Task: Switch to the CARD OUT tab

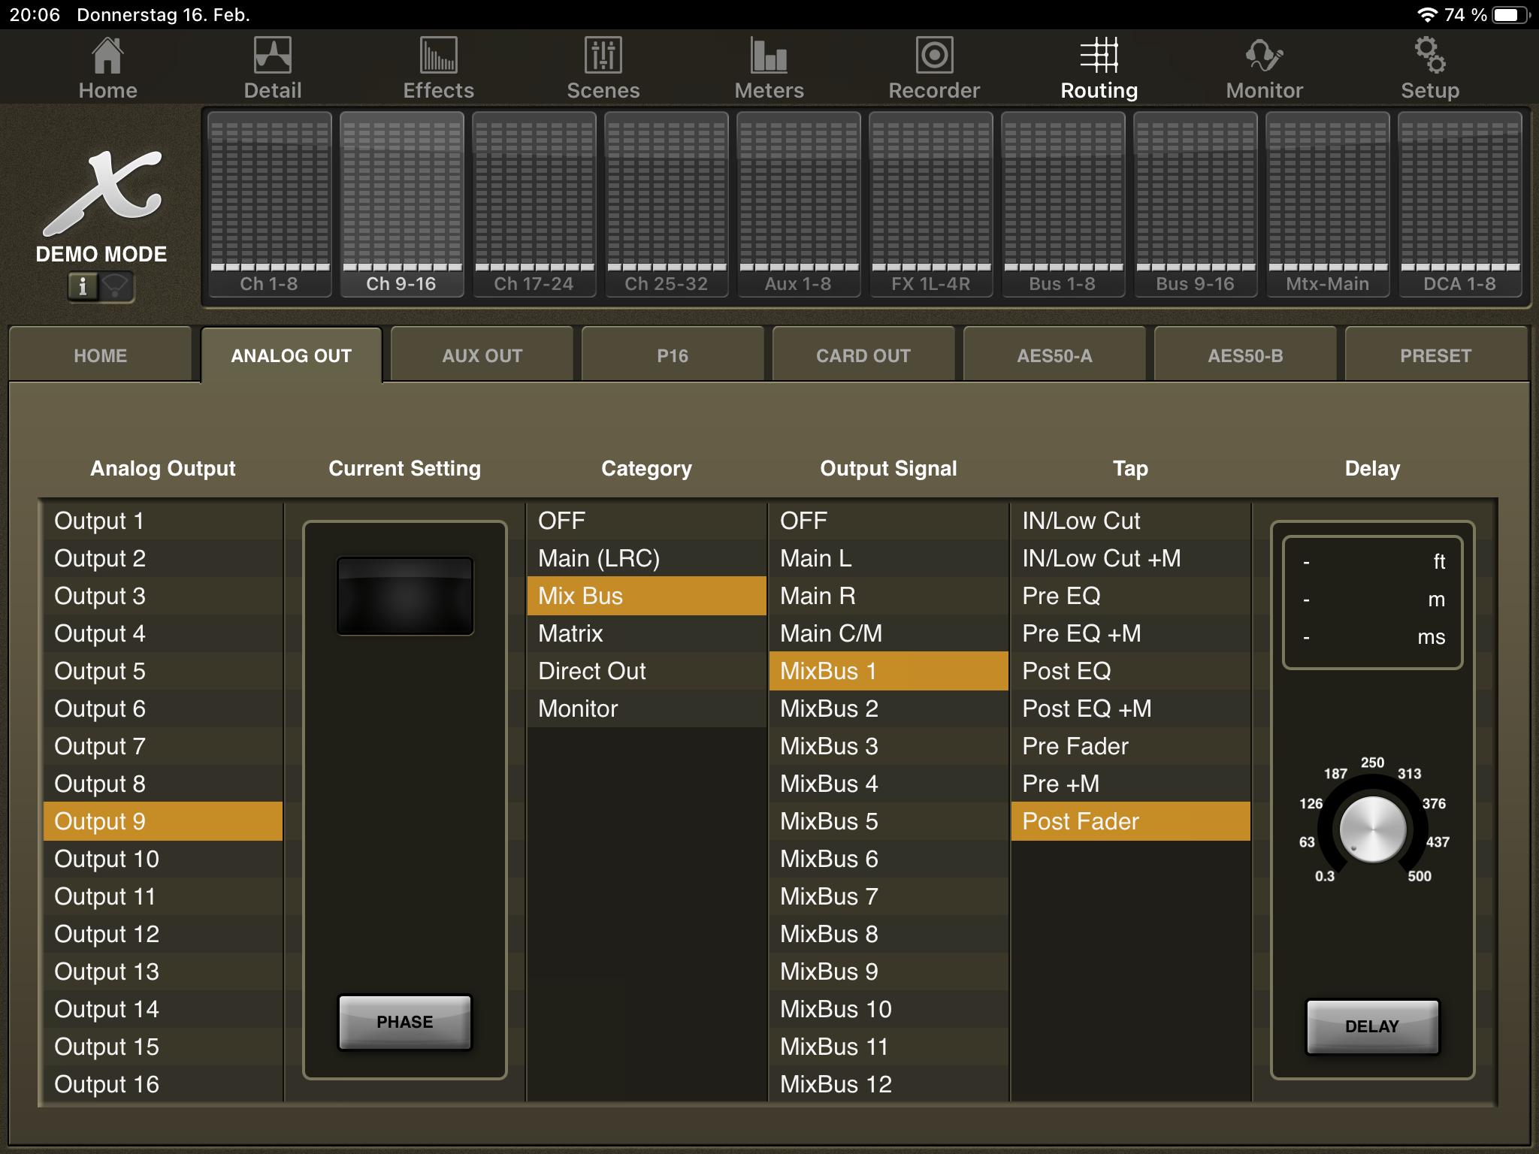Action: [863, 355]
